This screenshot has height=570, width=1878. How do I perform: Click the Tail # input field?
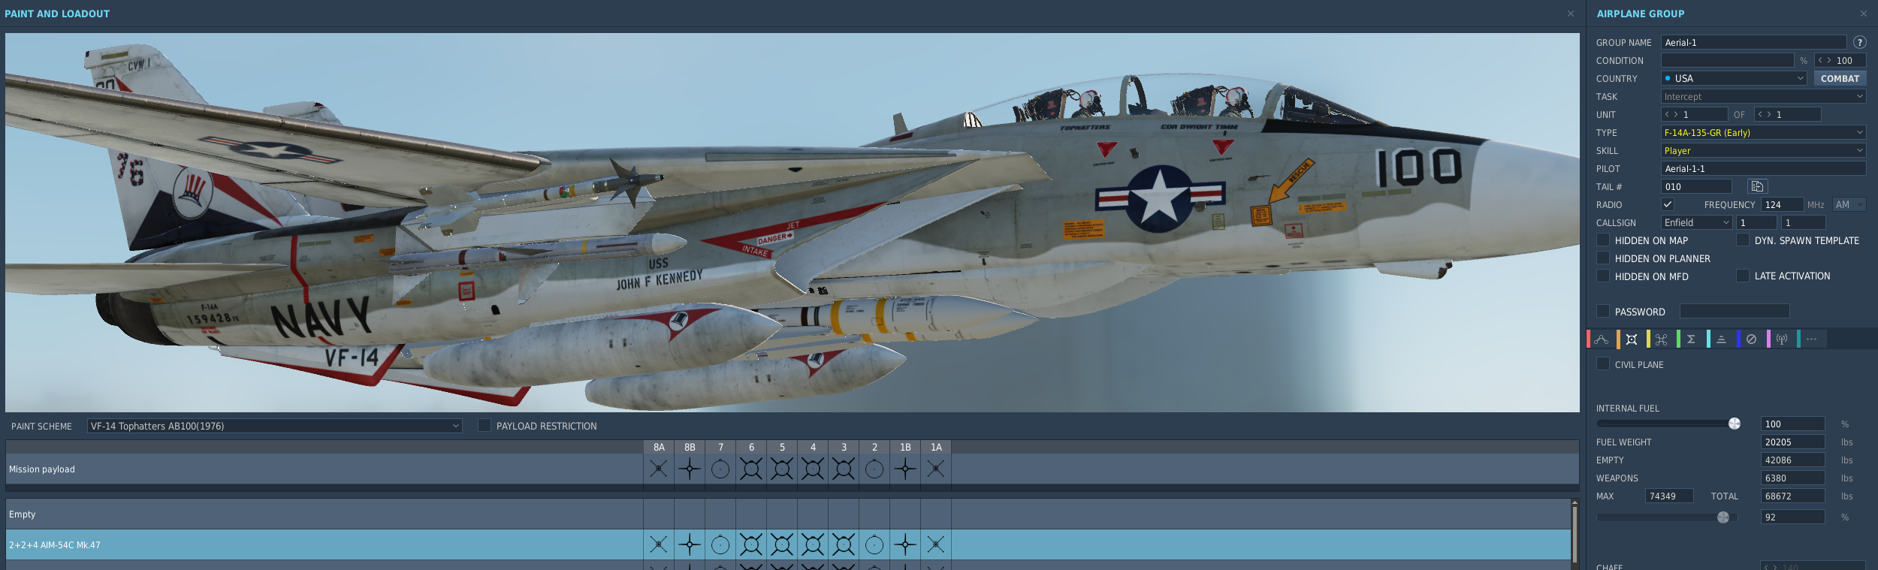(x=1696, y=186)
